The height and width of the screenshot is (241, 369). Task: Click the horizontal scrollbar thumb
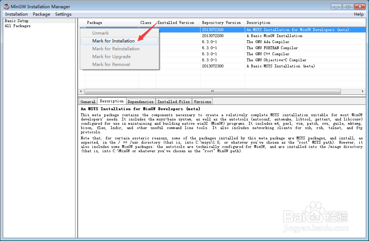(x=213, y=91)
